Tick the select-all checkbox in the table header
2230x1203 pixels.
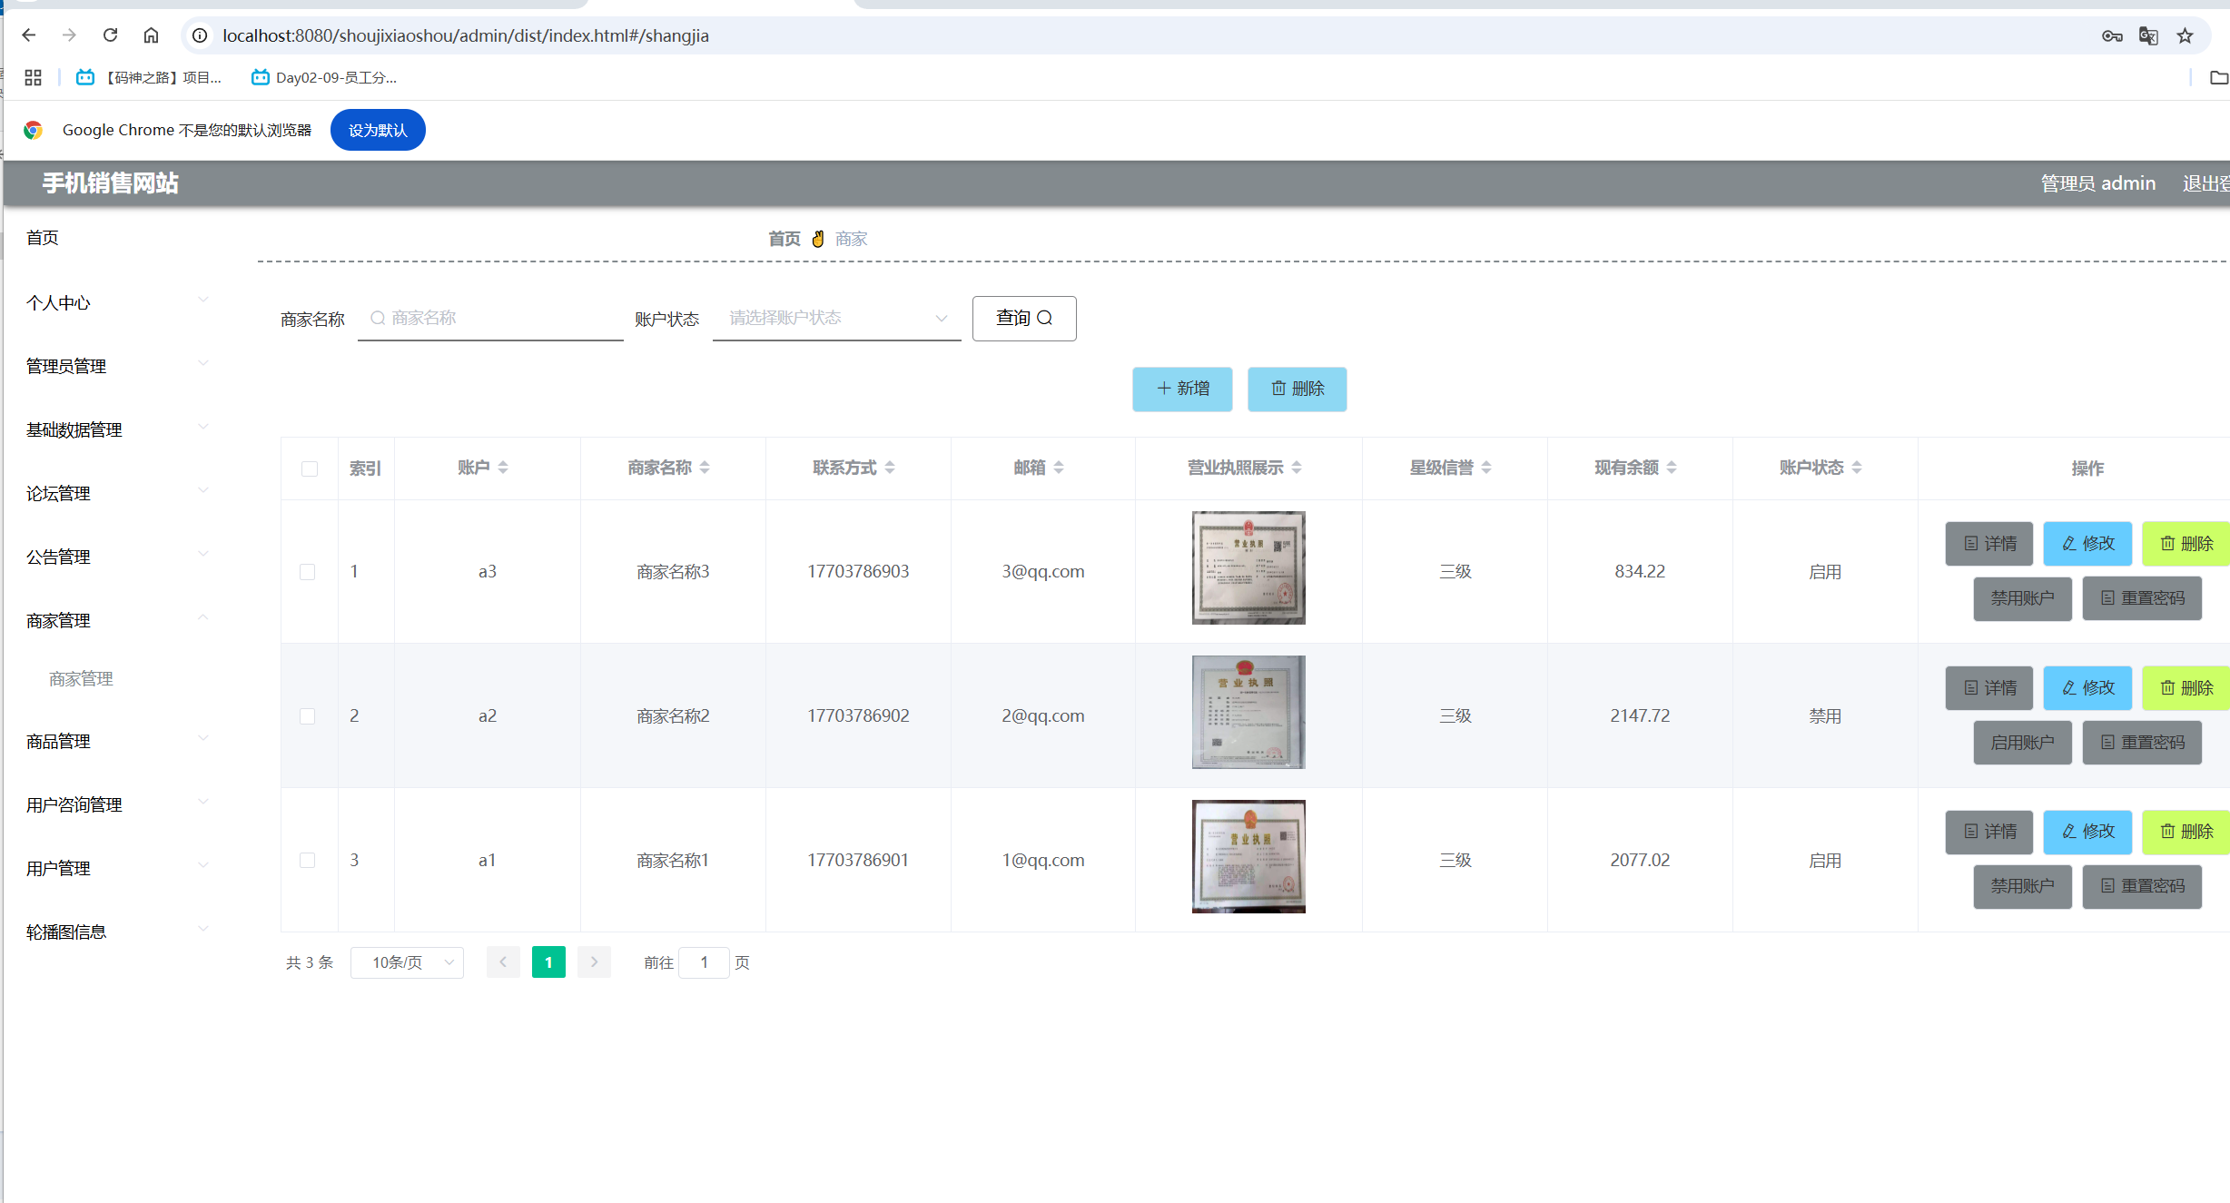(x=310, y=468)
